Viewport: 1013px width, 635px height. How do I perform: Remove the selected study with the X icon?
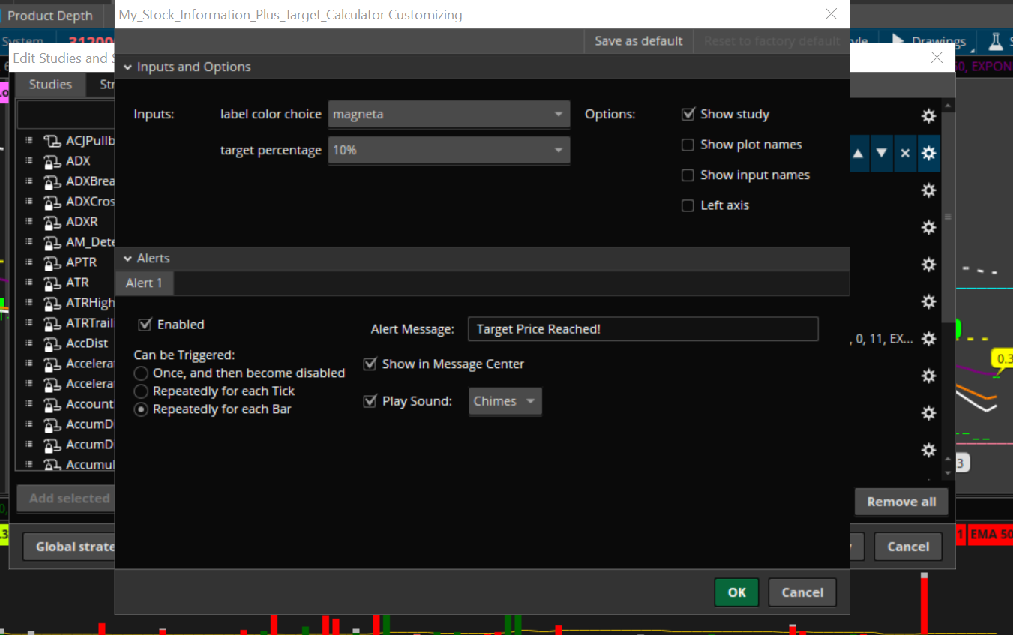[905, 153]
